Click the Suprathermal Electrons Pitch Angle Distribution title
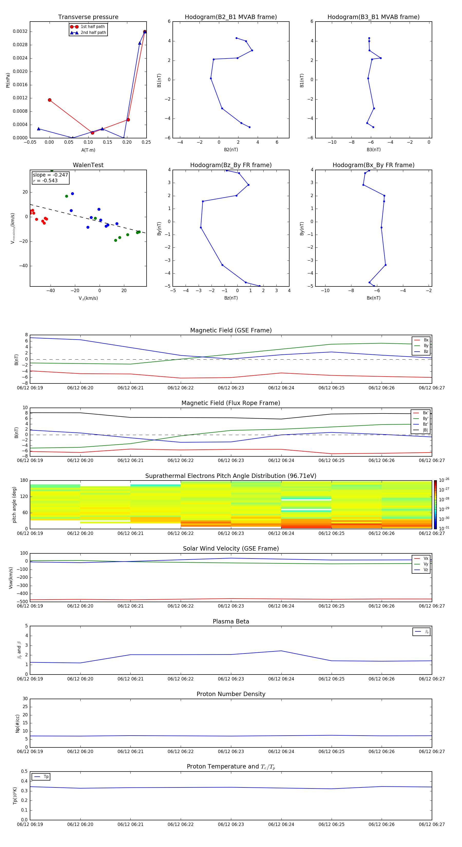The width and height of the screenshot is (462, 847). click(231, 476)
